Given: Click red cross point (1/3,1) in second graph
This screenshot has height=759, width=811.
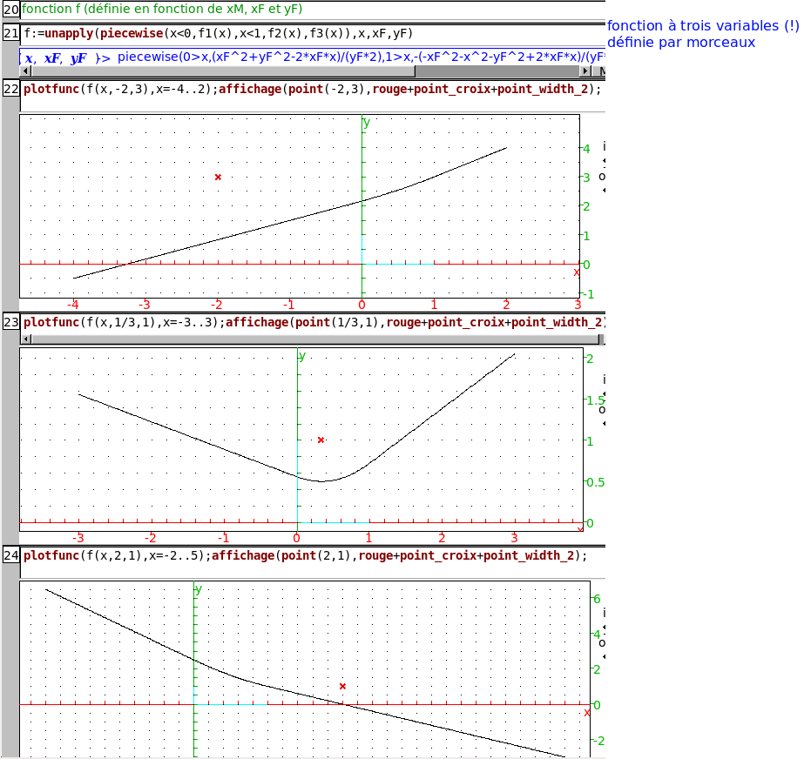Looking at the screenshot, I should (x=321, y=440).
